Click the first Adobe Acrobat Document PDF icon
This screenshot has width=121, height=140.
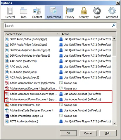click(x=7, y=83)
